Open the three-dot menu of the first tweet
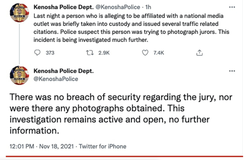The width and height of the screenshot is (246, 160). point(232,7)
